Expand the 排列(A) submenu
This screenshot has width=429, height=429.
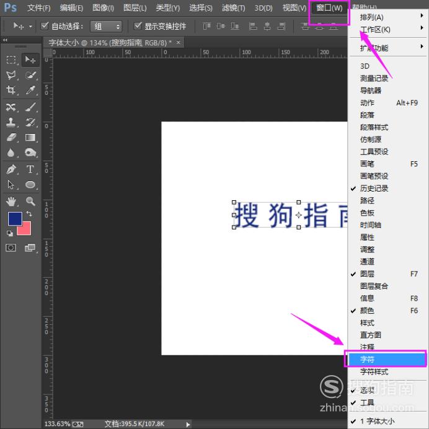tap(388, 17)
